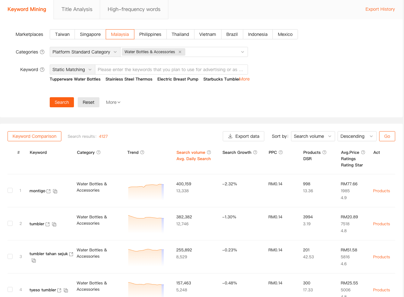This screenshot has height=297, width=404.
Task: Copy the montigo keyword
Action: pyautogui.click(x=55, y=191)
